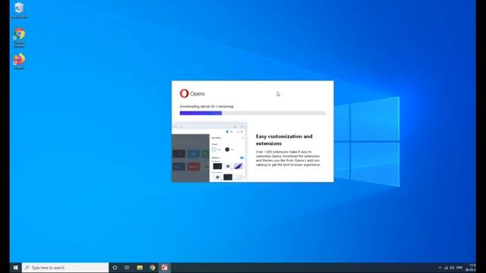486x273 pixels.
Task: Click the "Easy customization and extensions" heading
Action: coord(284,140)
